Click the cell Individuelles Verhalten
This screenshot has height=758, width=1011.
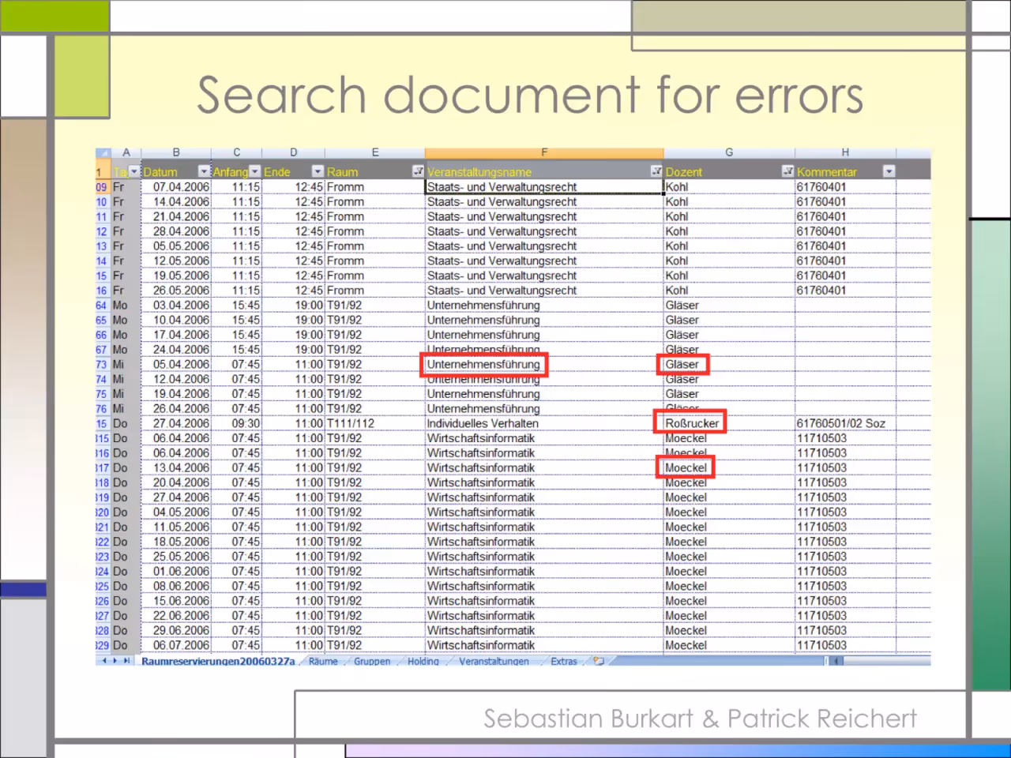(544, 424)
